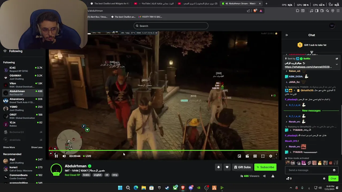
Task: Click the Arabic stream tag
Action: point(86,175)
